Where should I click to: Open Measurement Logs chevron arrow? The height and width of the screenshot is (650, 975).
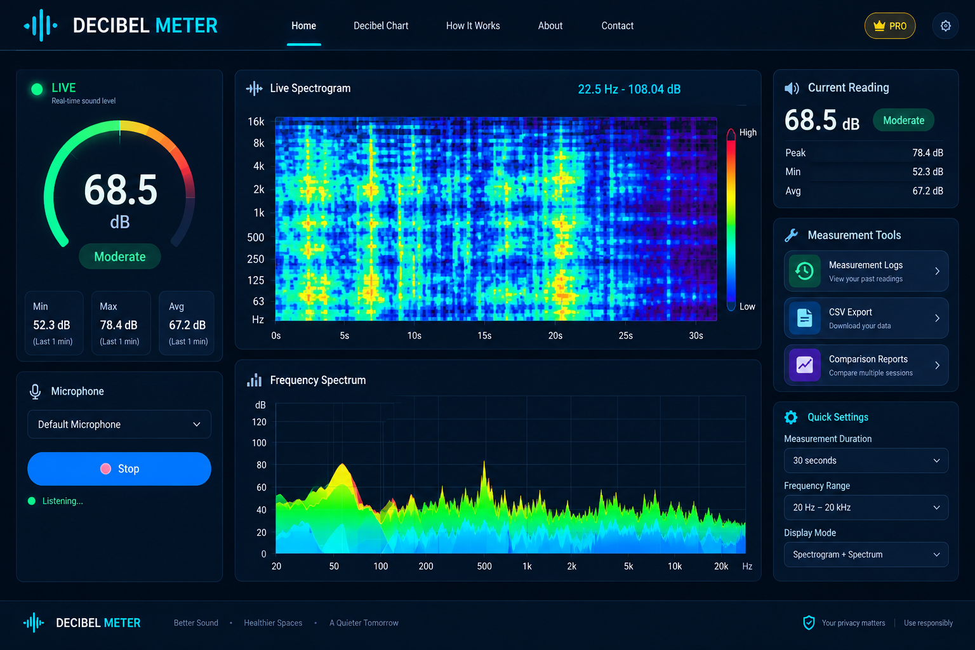pos(937,271)
